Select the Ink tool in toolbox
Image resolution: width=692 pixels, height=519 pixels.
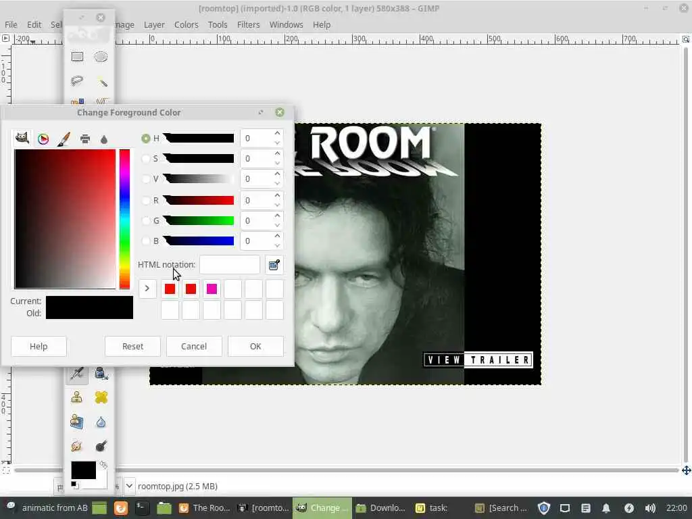(101, 373)
